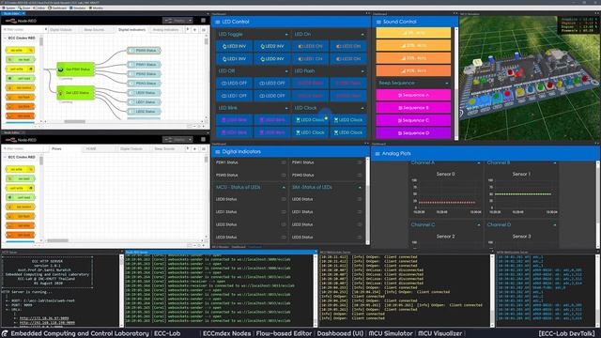Play beep Sequence A
This screenshot has width=601, height=338.
pyautogui.click(x=413, y=95)
